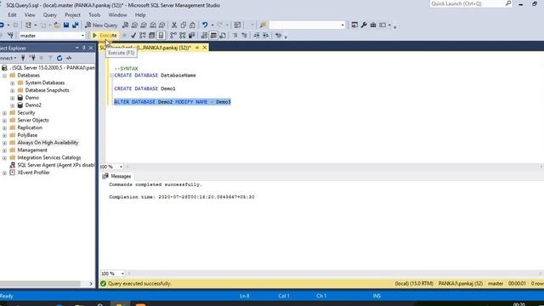
Task: Select the XEvent Profiler item
Action: coord(33,173)
